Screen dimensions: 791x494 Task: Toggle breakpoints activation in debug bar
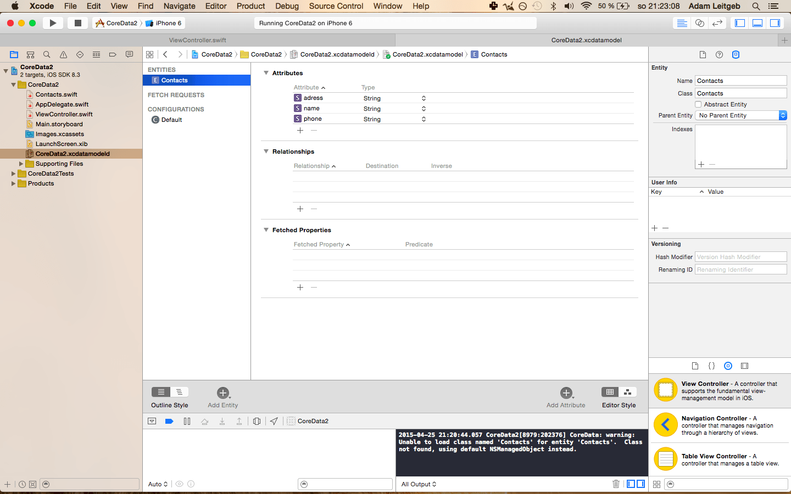tap(169, 421)
